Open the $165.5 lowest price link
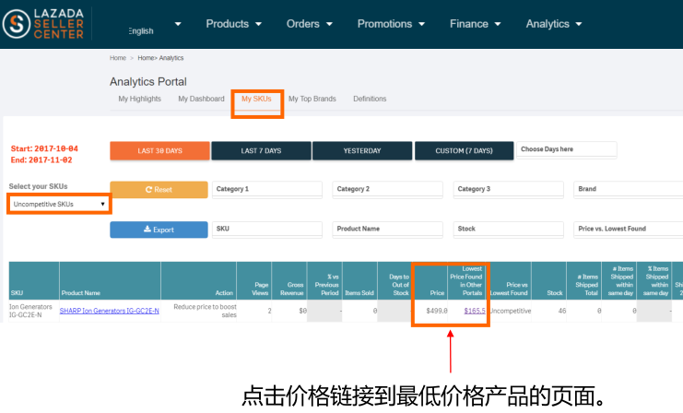683x413 pixels. pyautogui.click(x=475, y=311)
